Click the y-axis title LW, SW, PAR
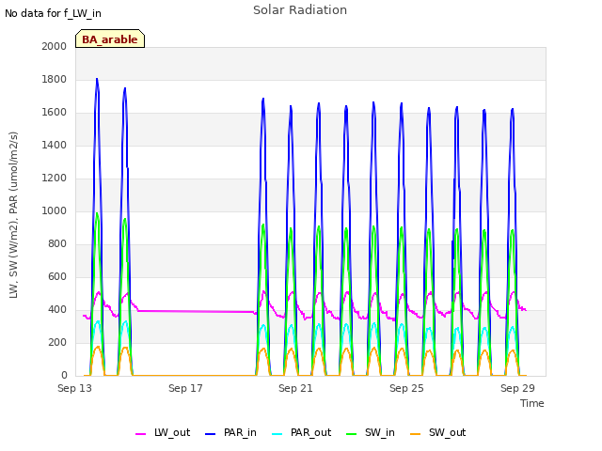The height and width of the screenshot is (451, 602). [13, 215]
